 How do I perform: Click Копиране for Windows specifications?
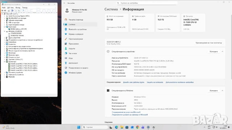214,91
